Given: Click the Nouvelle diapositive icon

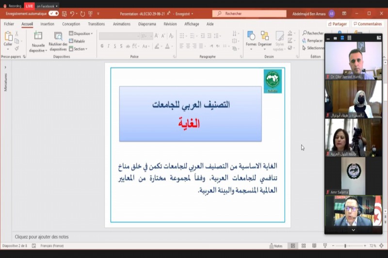Looking at the screenshot, I should pyautogui.click(x=38, y=37).
